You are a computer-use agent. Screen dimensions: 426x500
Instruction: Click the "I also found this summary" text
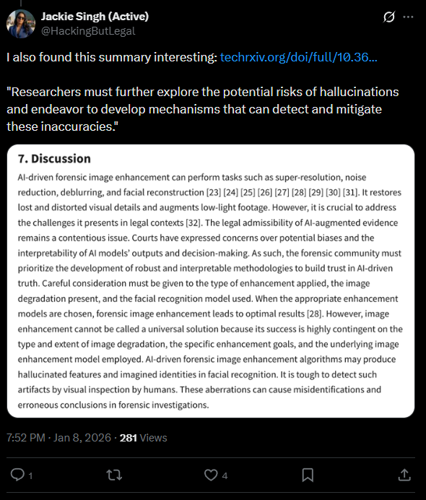pyautogui.click(x=111, y=57)
